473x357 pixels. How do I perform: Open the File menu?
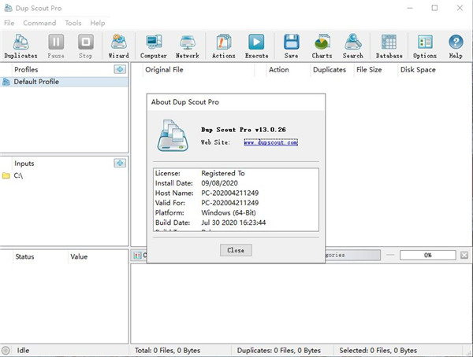click(x=9, y=23)
